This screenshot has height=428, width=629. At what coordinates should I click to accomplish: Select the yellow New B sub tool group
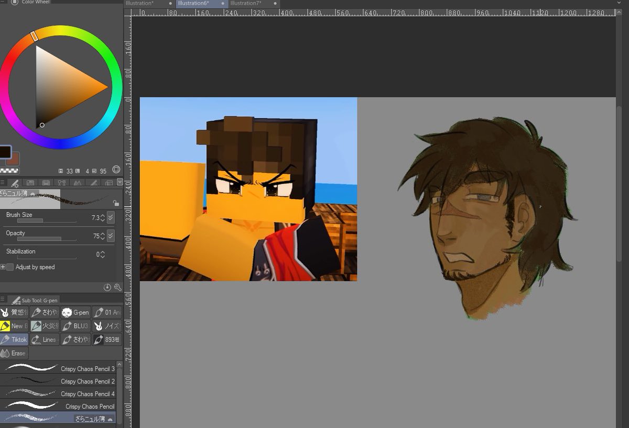coord(13,326)
